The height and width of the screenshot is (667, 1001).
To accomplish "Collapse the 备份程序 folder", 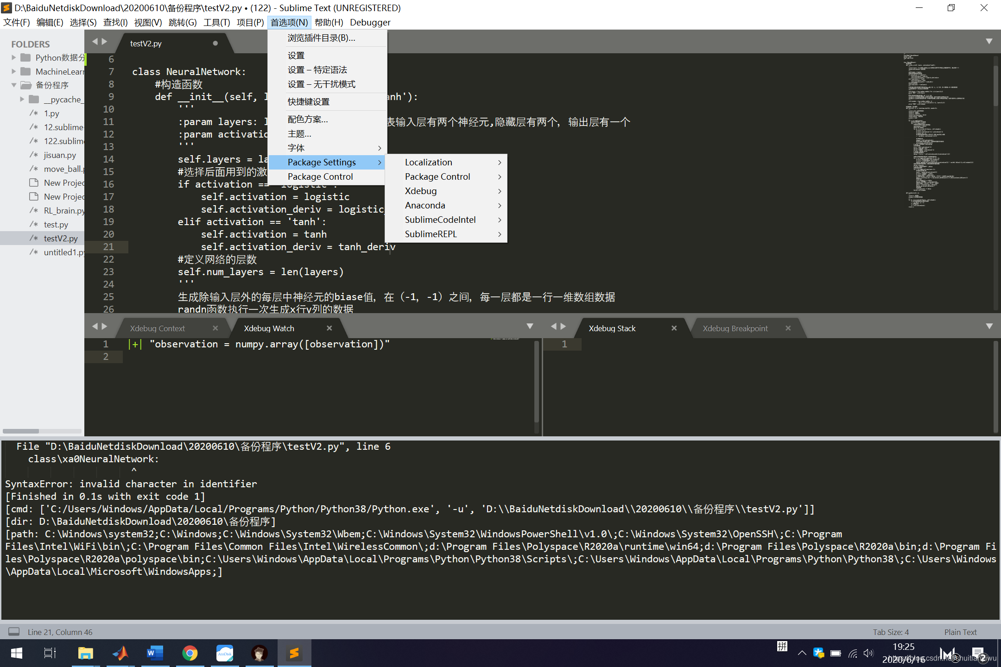I will [13, 85].
